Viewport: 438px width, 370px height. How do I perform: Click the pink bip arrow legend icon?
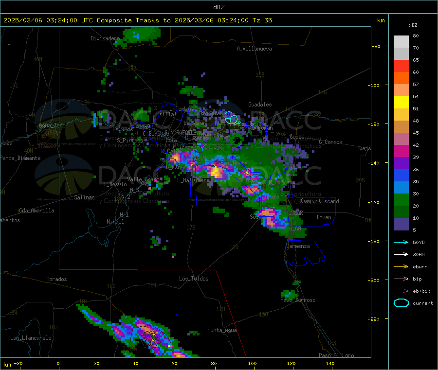coord(401,279)
